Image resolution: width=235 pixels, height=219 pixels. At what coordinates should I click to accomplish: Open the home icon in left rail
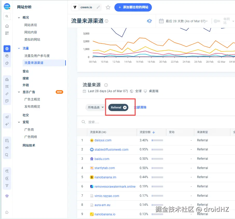click(x=7, y=26)
